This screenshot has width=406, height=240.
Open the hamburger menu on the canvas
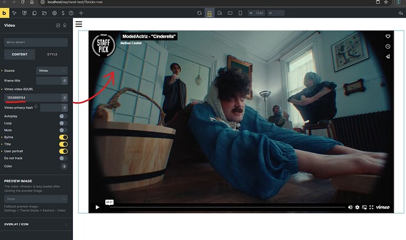pos(79,24)
